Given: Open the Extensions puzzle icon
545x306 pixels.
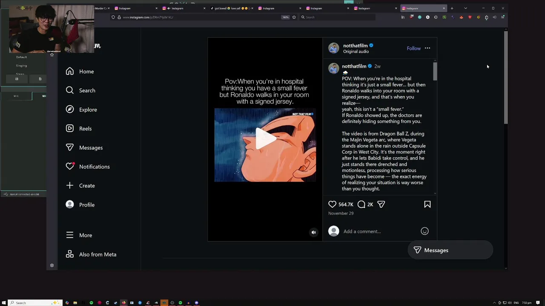Looking at the screenshot, I should (486, 17).
